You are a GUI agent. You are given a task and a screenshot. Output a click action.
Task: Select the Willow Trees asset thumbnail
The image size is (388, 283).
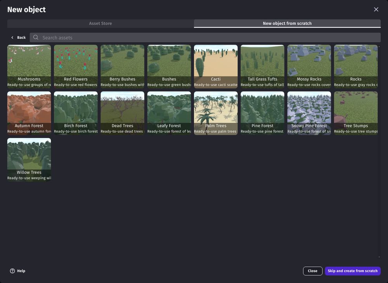click(29, 160)
